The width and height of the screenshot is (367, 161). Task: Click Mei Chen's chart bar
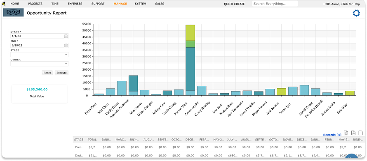click(x=110, y=92)
